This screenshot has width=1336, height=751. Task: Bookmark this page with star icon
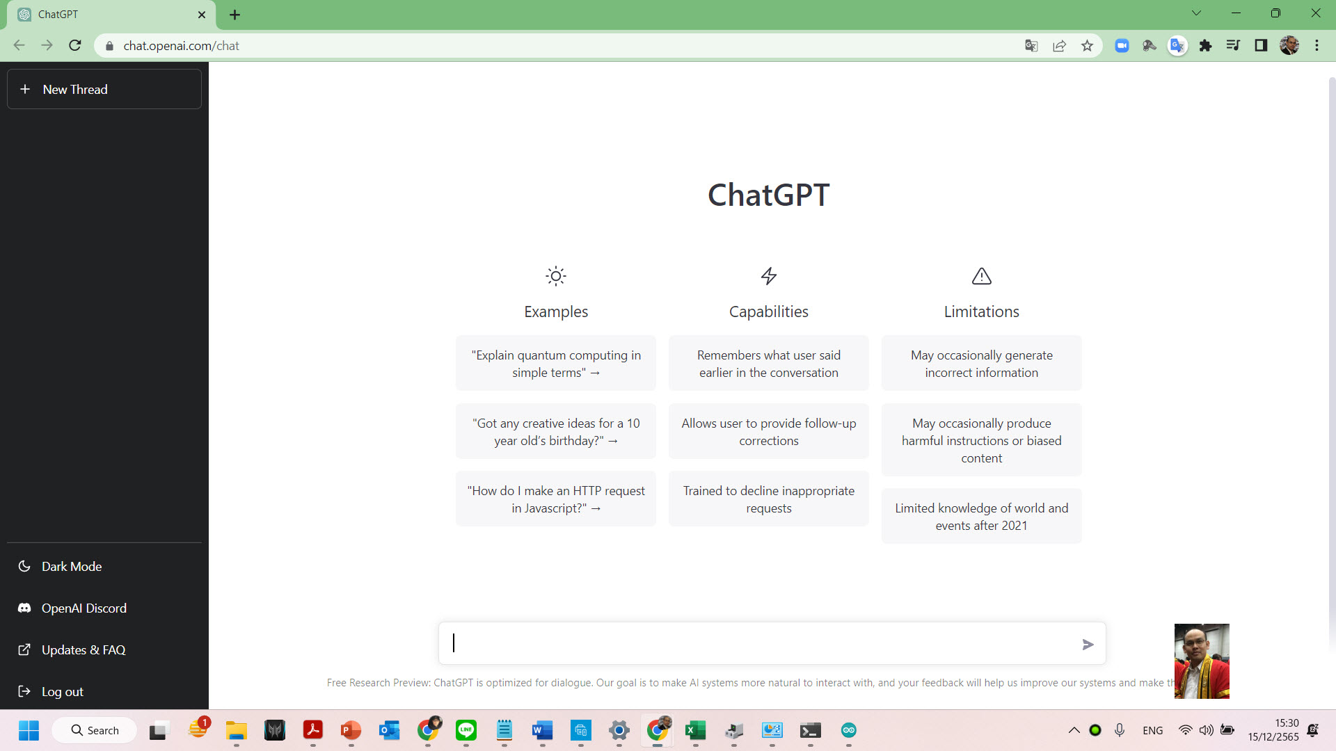(1087, 46)
